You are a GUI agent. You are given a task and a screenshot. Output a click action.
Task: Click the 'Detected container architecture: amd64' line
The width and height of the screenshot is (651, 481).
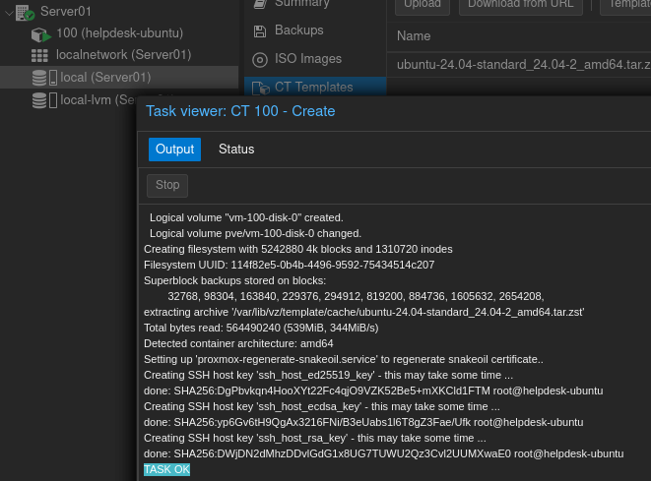click(x=238, y=343)
